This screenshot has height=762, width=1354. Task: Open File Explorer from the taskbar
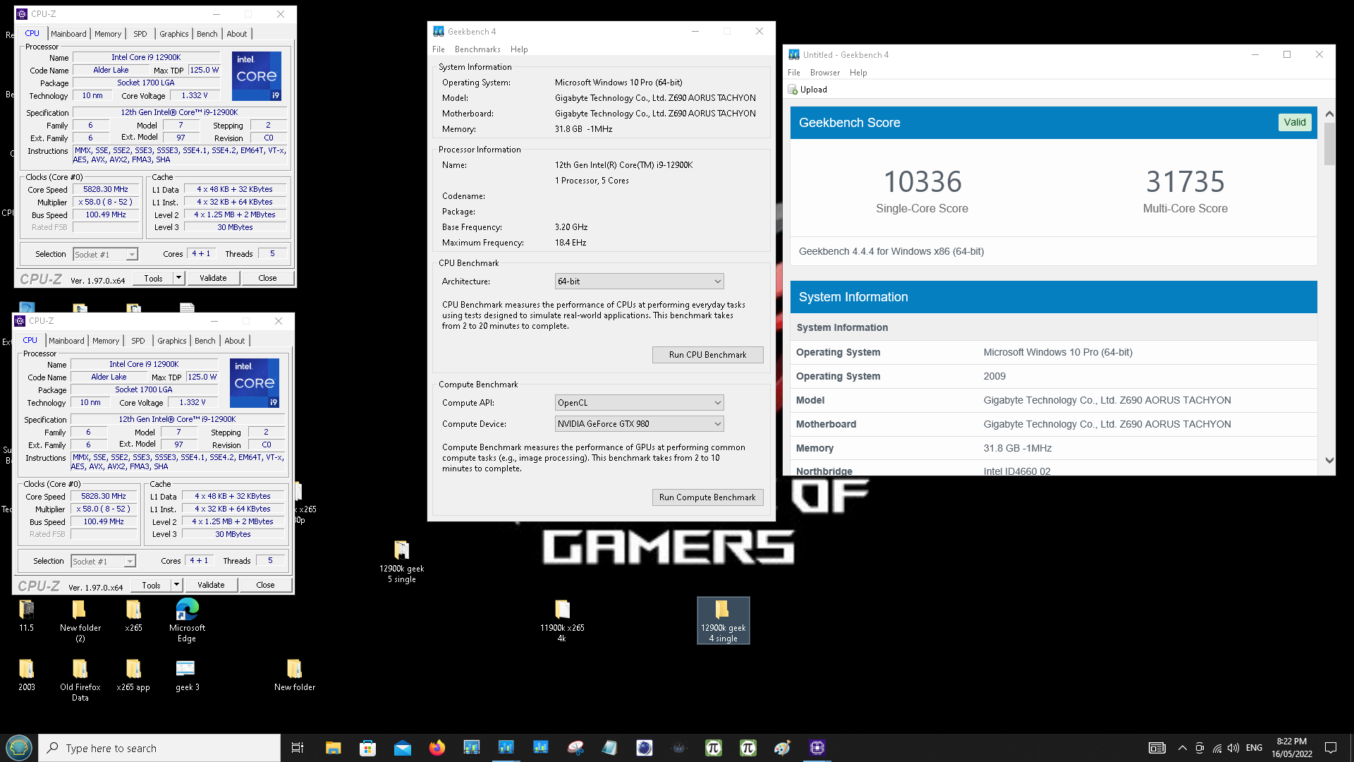[333, 748]
